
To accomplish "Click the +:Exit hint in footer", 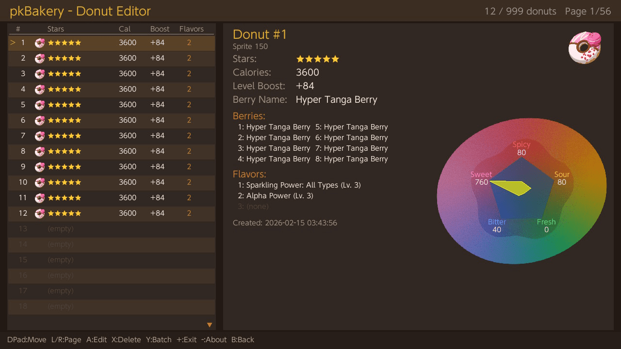I will point(186,340).
